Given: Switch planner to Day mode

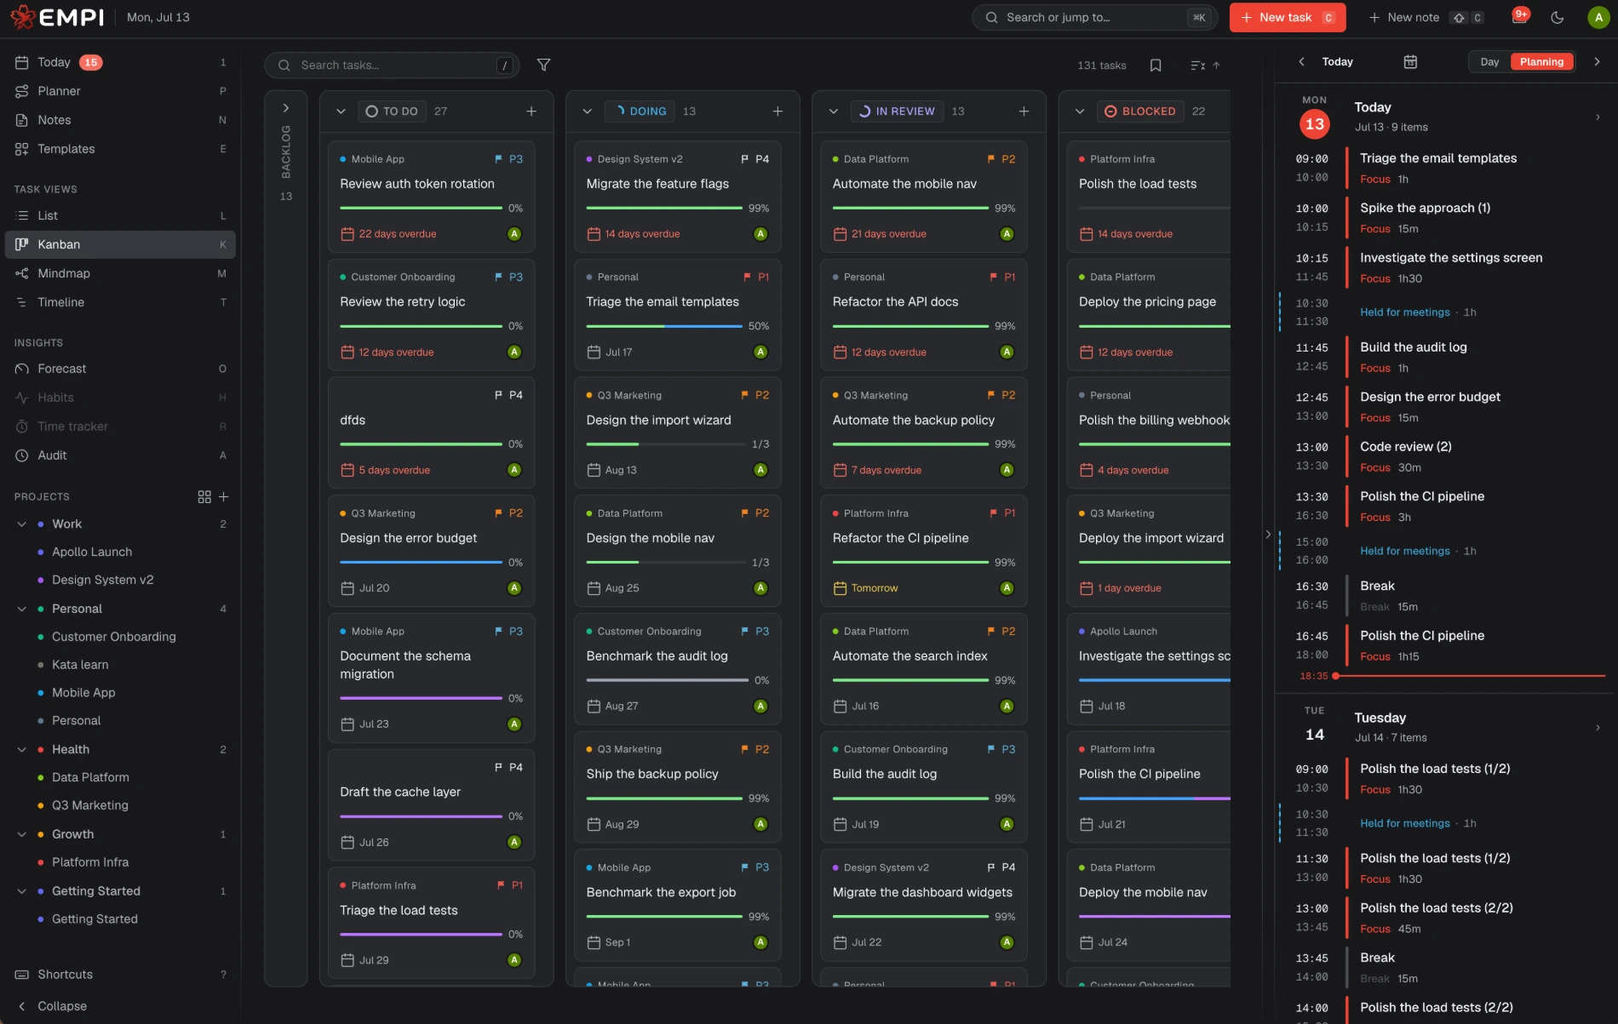Looking at the screenshot, I should (x=1489, y=61).
